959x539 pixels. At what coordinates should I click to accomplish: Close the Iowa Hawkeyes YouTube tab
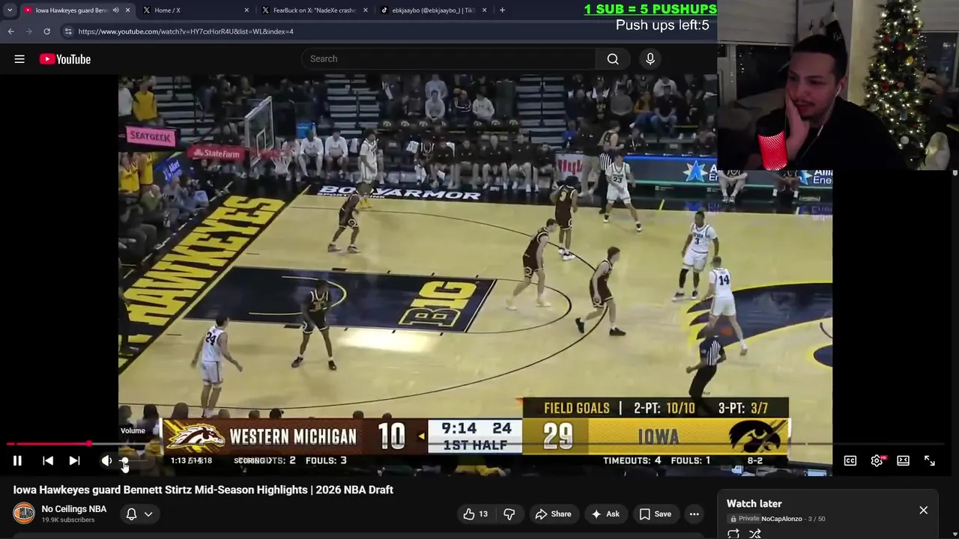[x=127, y=10]
